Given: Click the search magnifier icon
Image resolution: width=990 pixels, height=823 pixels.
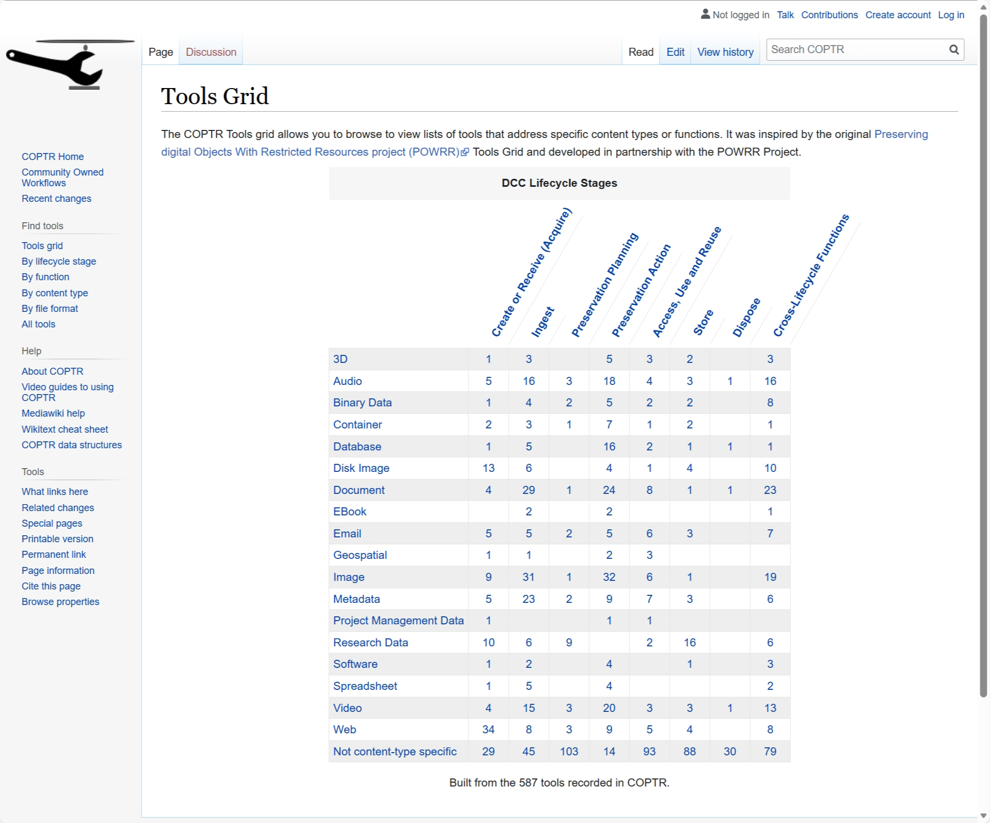Looking at the screenshot, I should click(954, 49).
